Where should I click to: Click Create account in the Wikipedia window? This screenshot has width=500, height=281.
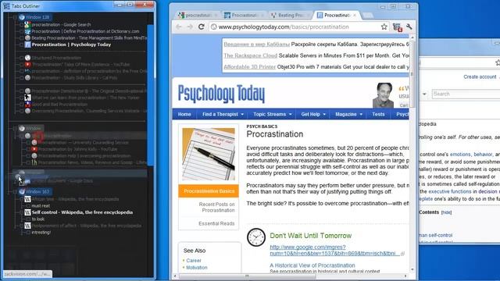480,76
